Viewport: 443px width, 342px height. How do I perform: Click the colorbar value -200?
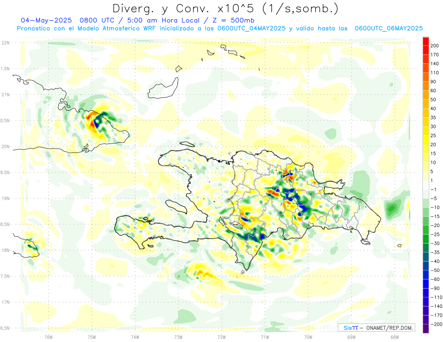click(x=437, y=325)
